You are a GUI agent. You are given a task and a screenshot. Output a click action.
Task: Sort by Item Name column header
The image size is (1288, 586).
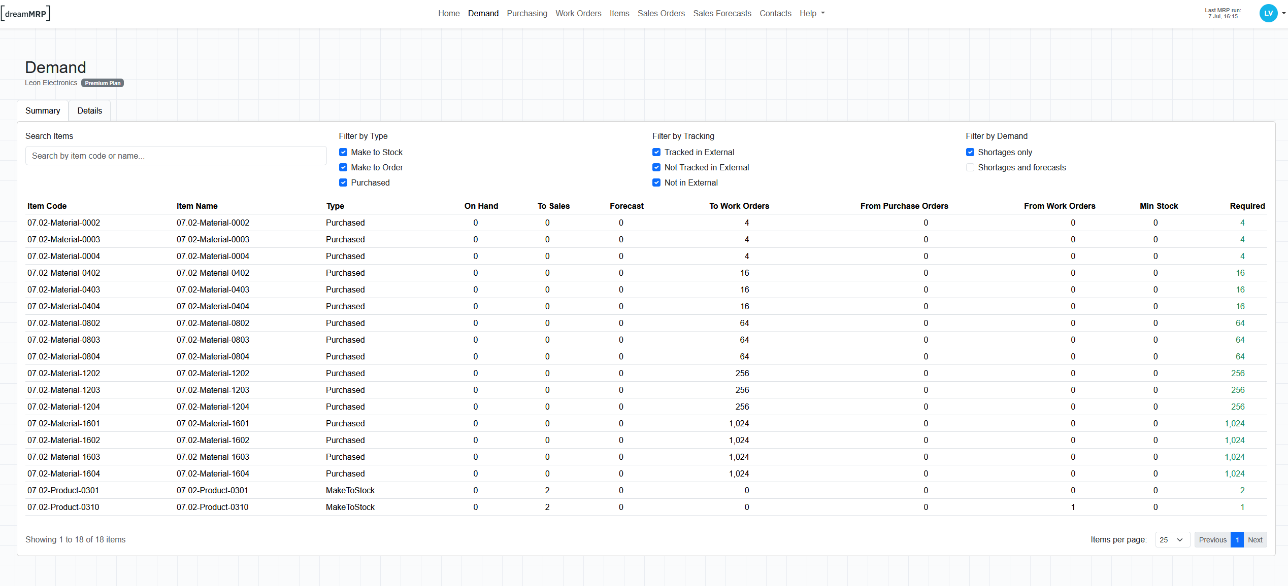[x=197, y=206]
